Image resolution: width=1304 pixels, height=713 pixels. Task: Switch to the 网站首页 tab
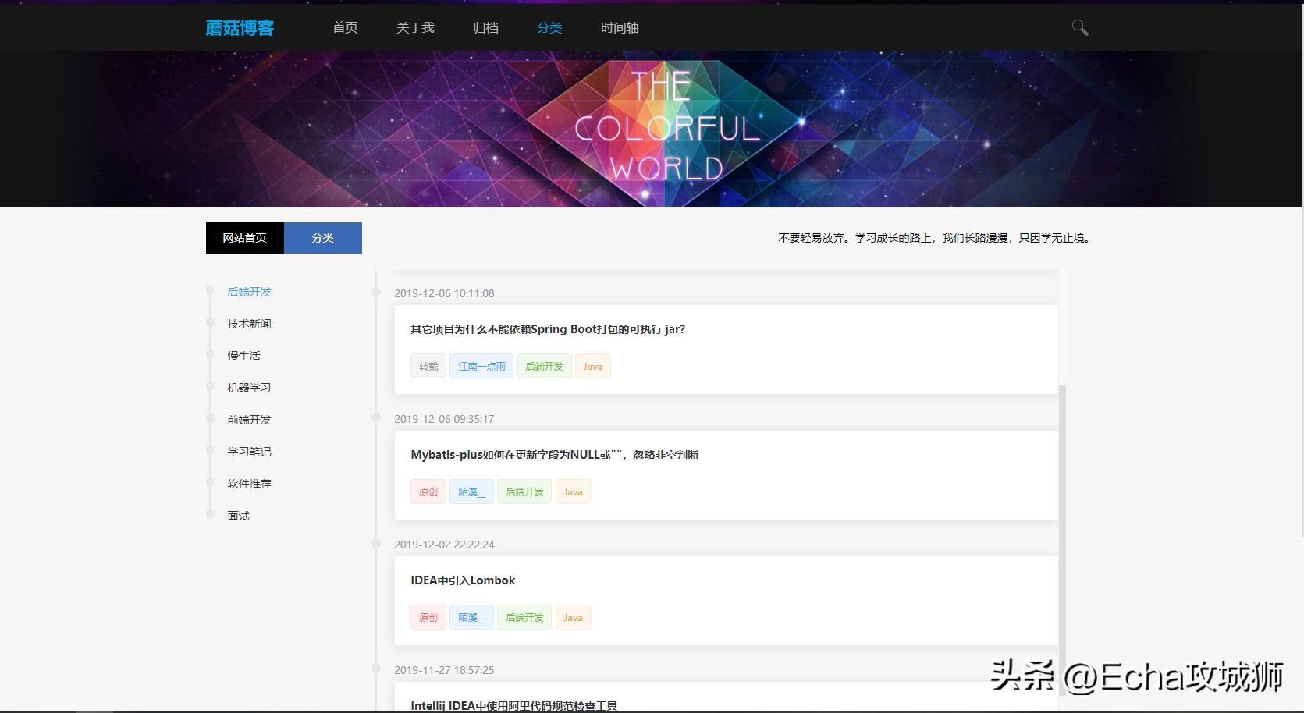point(244,237)
